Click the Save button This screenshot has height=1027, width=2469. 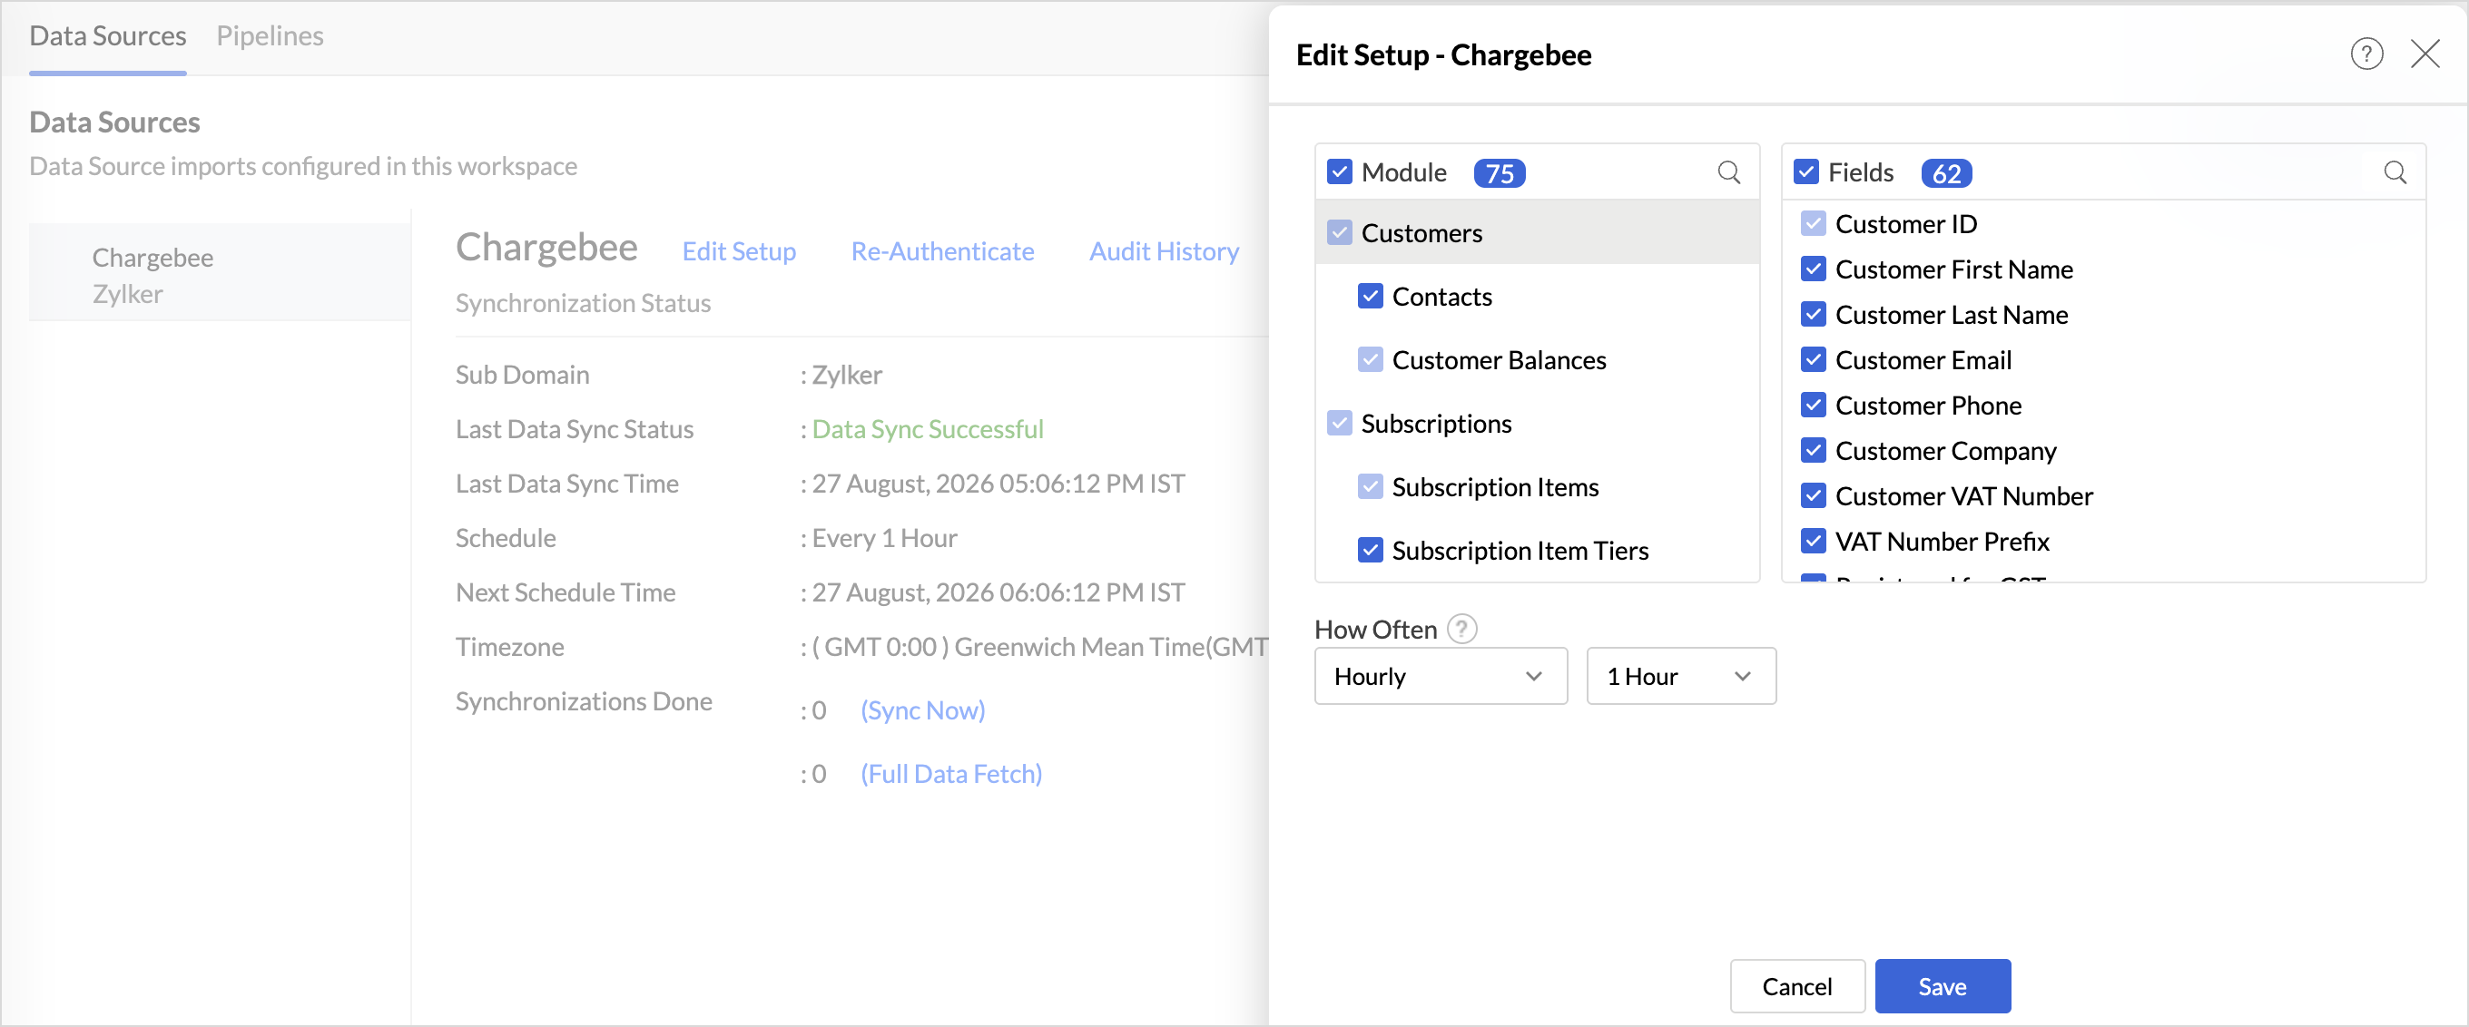[x=1942, y=986]
